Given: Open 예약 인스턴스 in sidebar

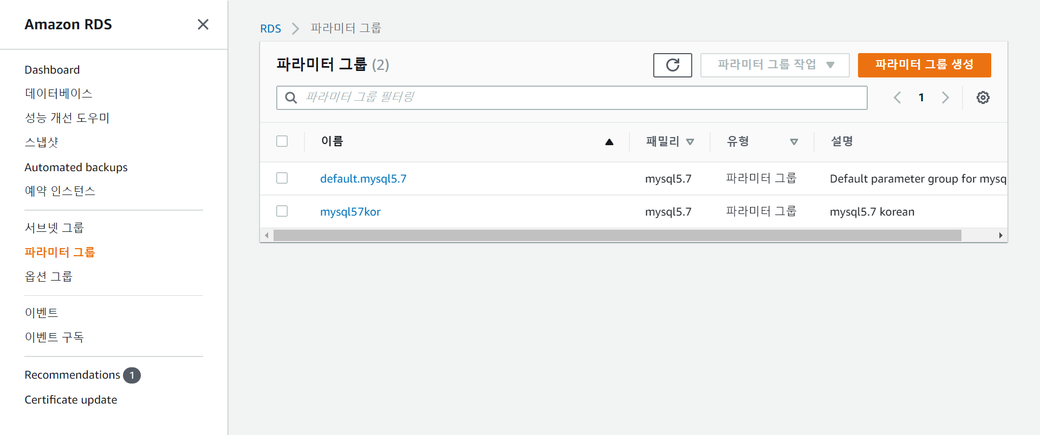Looking at the screenshot, I should 60,191.
